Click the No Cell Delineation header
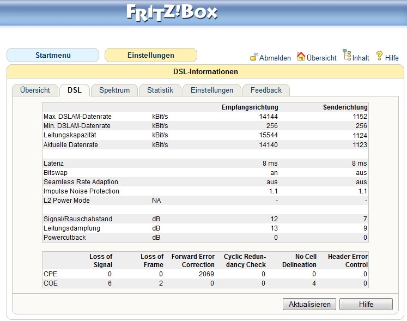This screenshot has height=321, width=407. tap(299, 261)
